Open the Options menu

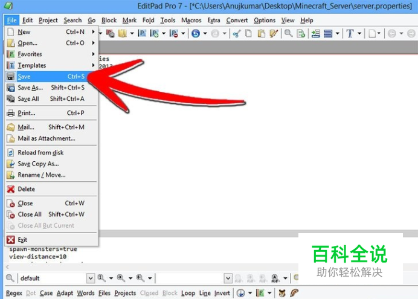pyautogui.click(x=265, y=21)
